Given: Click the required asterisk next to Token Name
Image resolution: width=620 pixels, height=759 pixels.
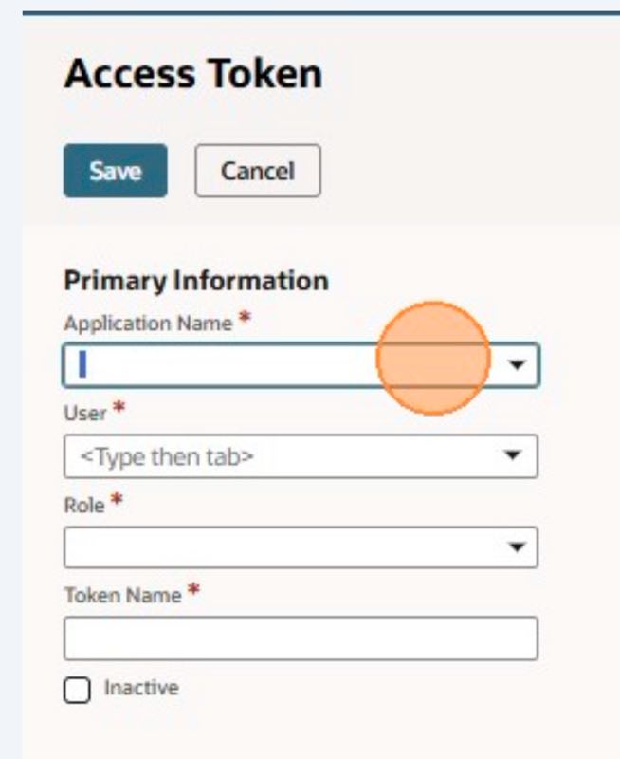Looking at the screenshot, I should (x=193, y=592).
